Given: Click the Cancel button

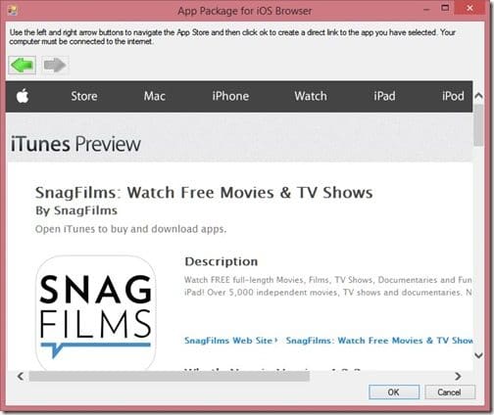Looking at the screenshot, I should click(450, 392).
